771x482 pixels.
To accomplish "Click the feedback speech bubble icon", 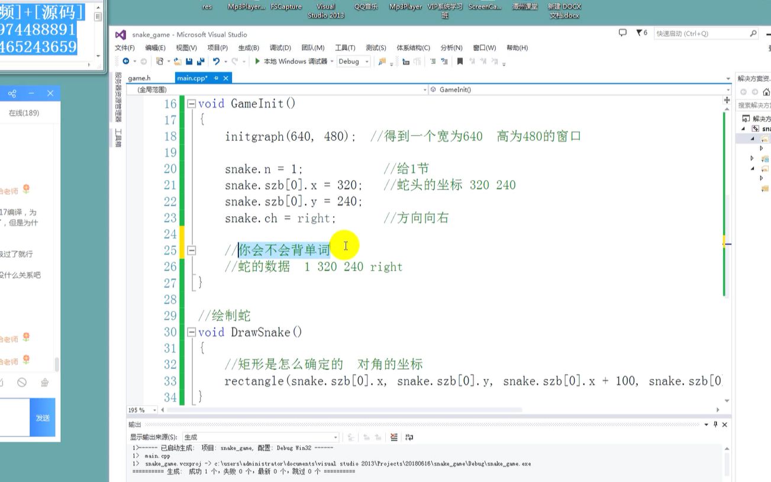I will point(622,33).
